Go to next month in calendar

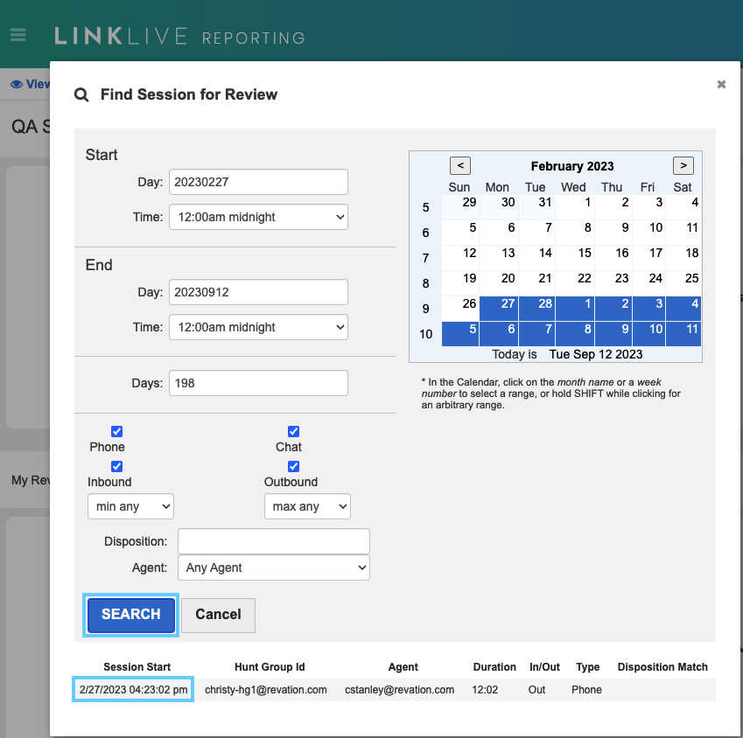pos(683,165)
